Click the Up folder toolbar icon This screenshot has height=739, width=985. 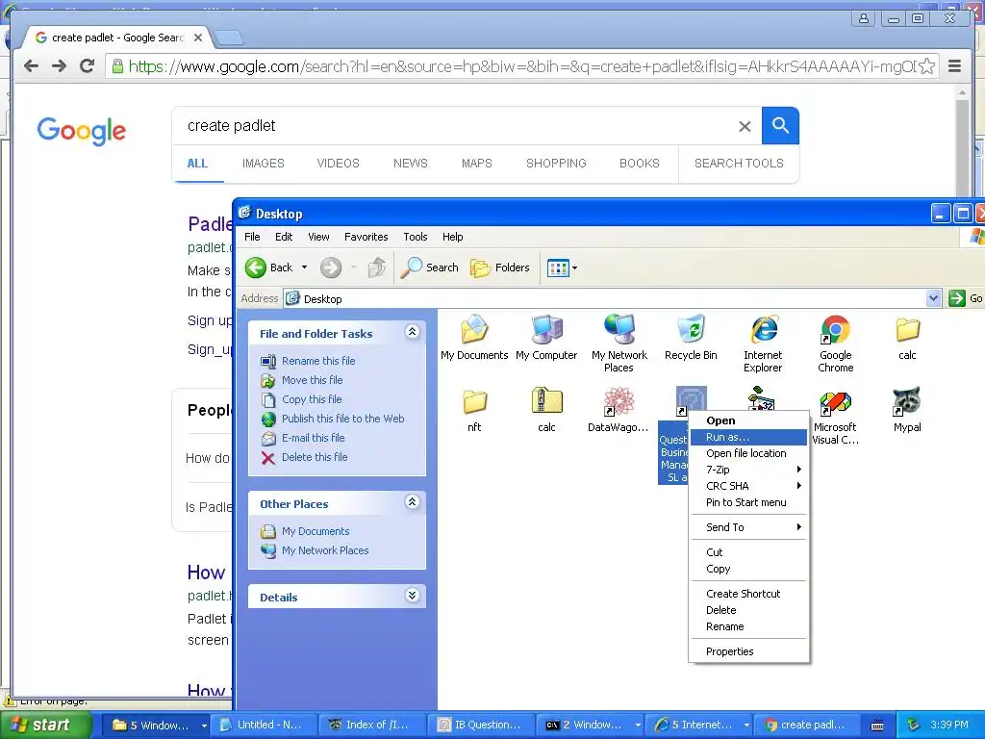[x=376, y=268]
